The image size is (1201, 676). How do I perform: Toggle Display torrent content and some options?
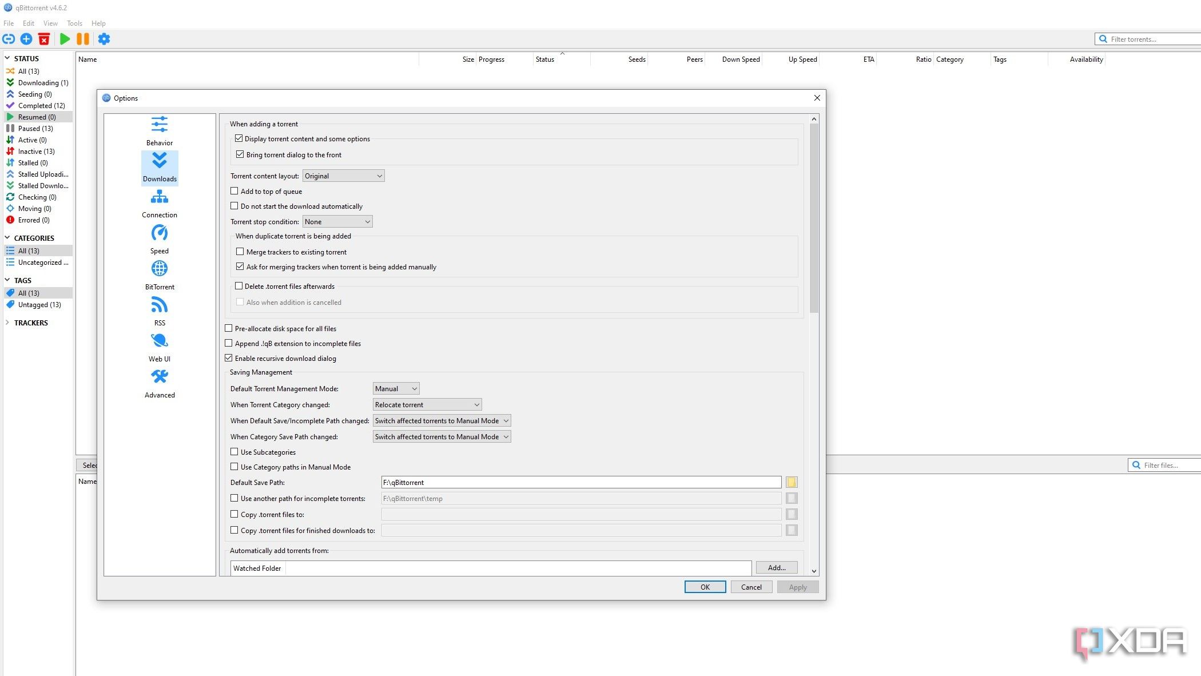pyautogui.click(x=239, y=138)
